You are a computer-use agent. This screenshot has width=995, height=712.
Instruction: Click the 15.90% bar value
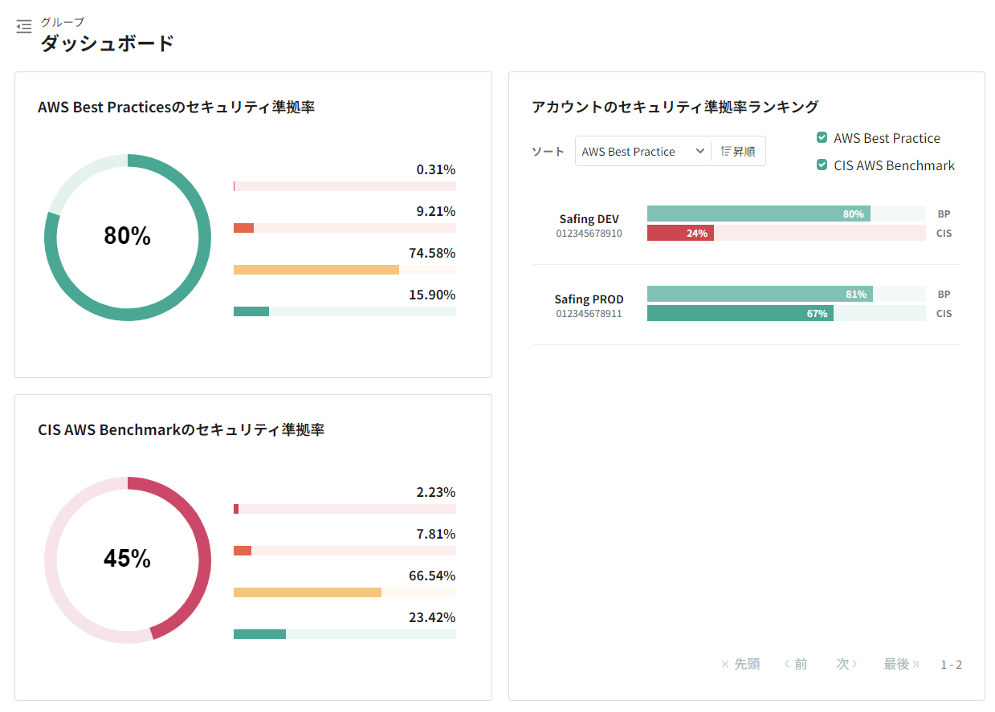(x=432, y=295)
